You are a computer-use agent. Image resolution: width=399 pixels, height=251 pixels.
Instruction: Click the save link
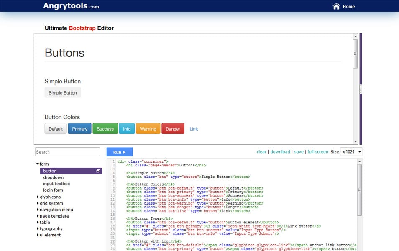pyautogui.click(x=299, y=152)
